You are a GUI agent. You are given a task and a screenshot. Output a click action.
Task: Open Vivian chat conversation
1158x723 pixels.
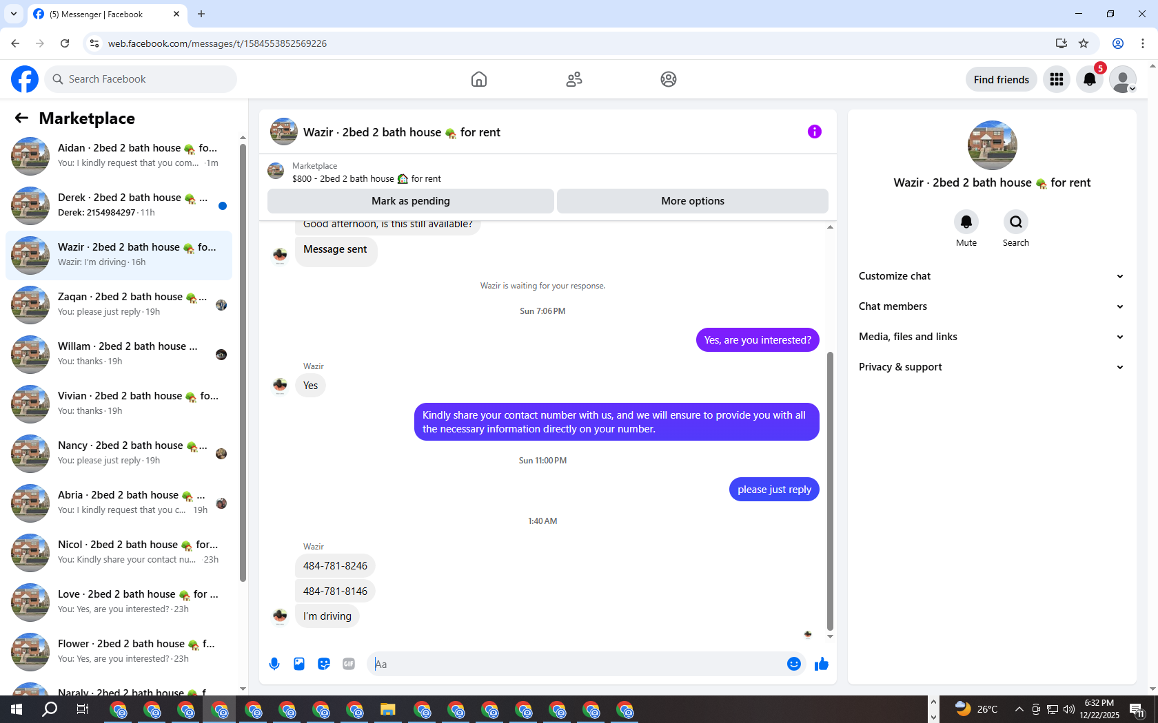(119, 404)
